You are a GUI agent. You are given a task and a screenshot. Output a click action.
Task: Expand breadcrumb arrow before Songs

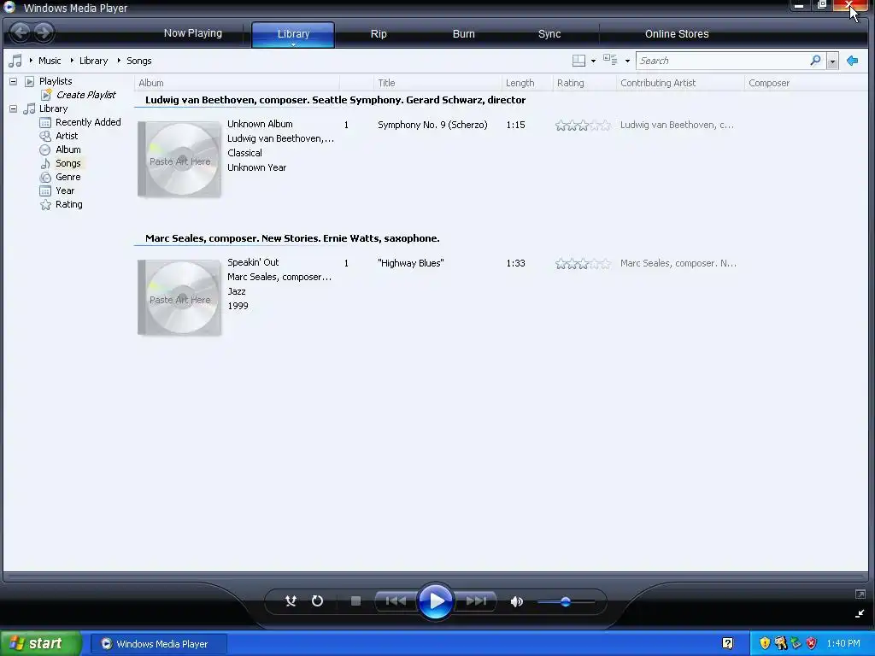tap(119, 61)
